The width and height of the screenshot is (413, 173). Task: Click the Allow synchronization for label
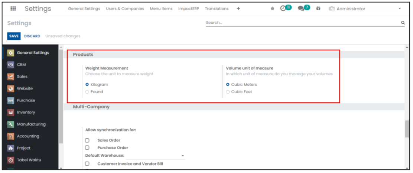111,130
